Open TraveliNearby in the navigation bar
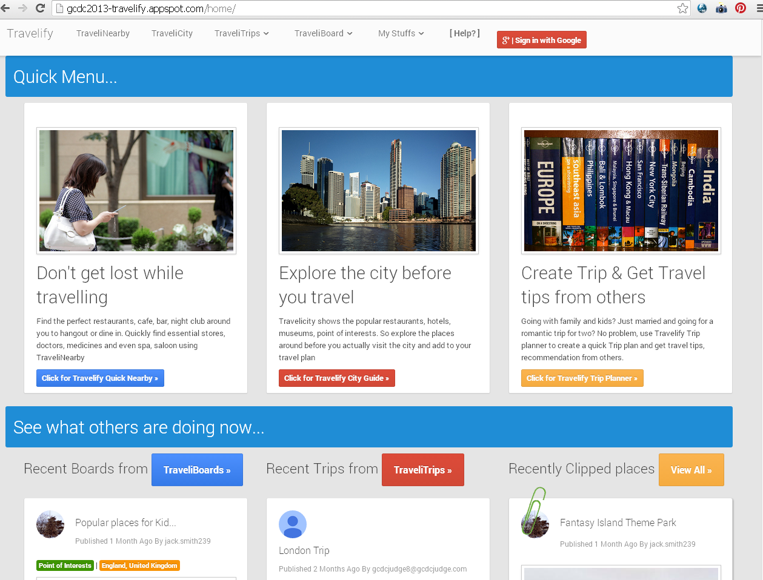 tap(103, 33)
